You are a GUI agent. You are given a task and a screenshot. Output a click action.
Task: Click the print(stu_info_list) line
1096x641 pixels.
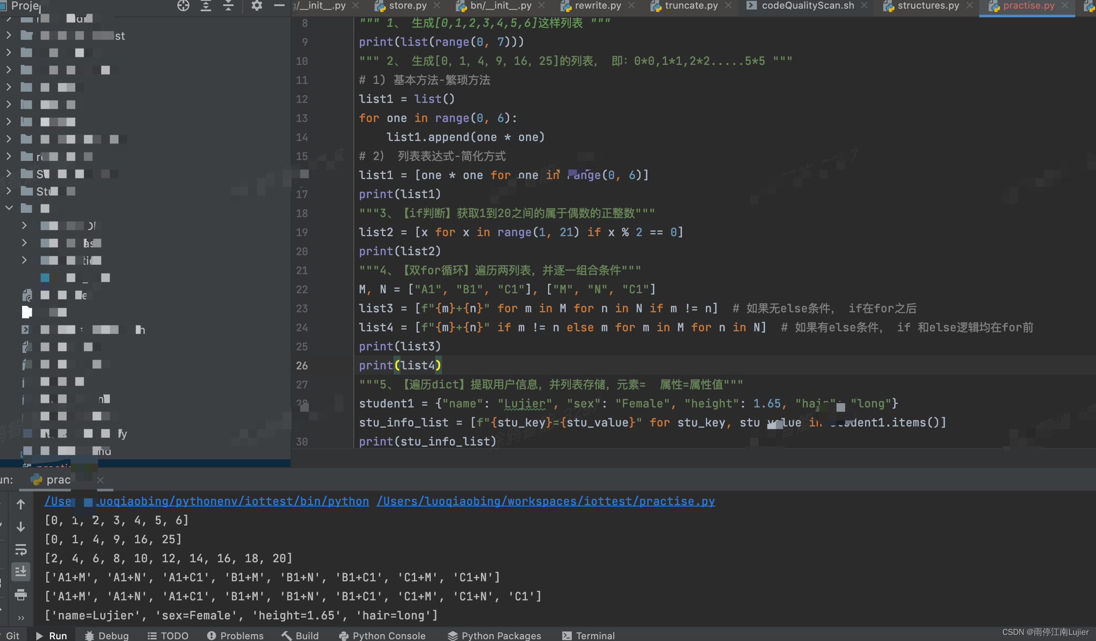427,442
